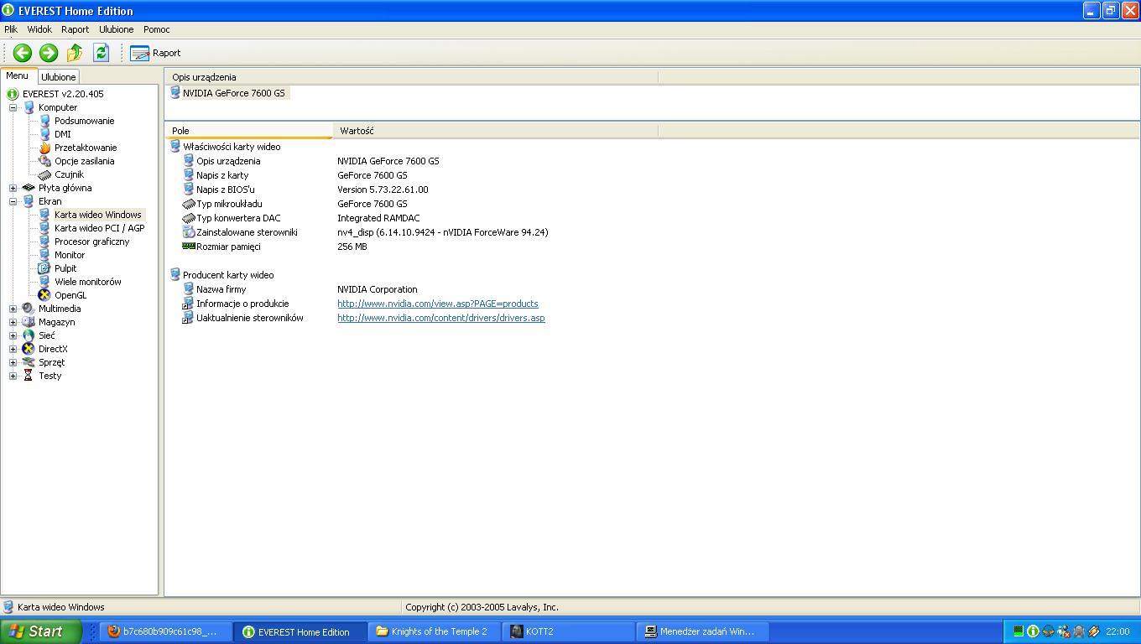This screenshot has width=1141, height=644.
Task: Click the Opis urządzenia column header
Action: [x=411, y=77]
